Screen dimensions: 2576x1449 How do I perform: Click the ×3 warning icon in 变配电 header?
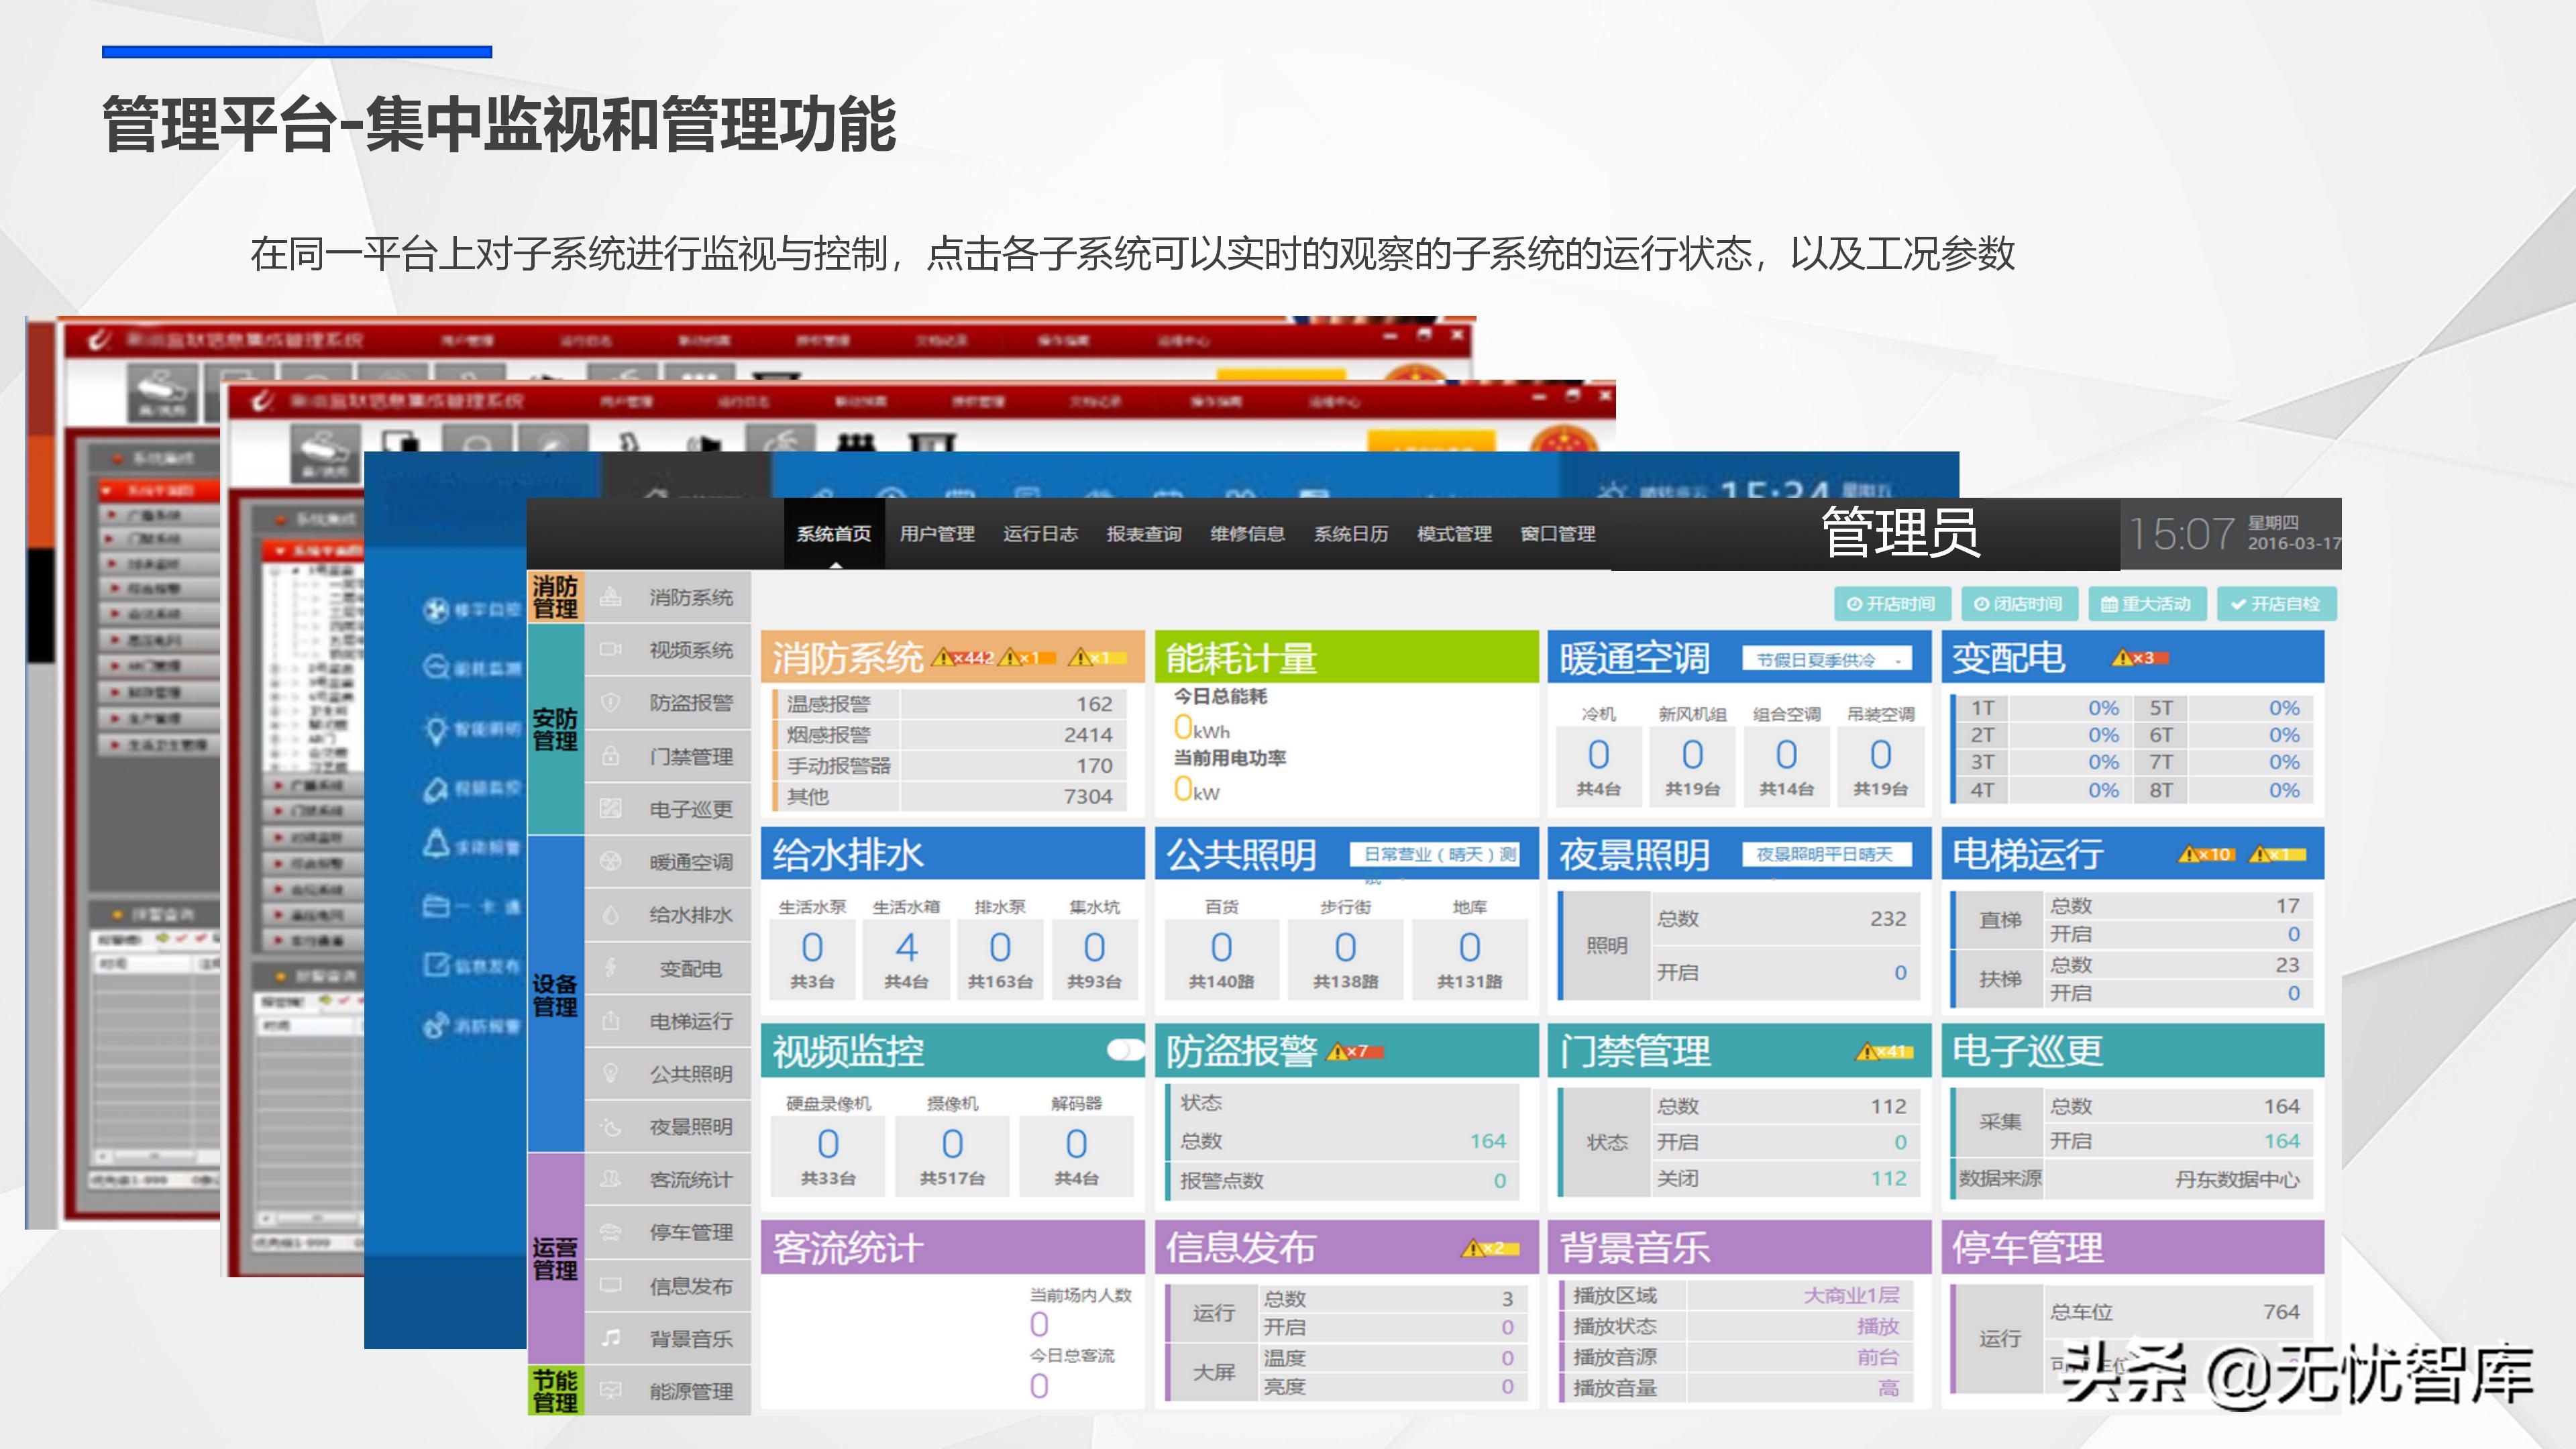2139,658
